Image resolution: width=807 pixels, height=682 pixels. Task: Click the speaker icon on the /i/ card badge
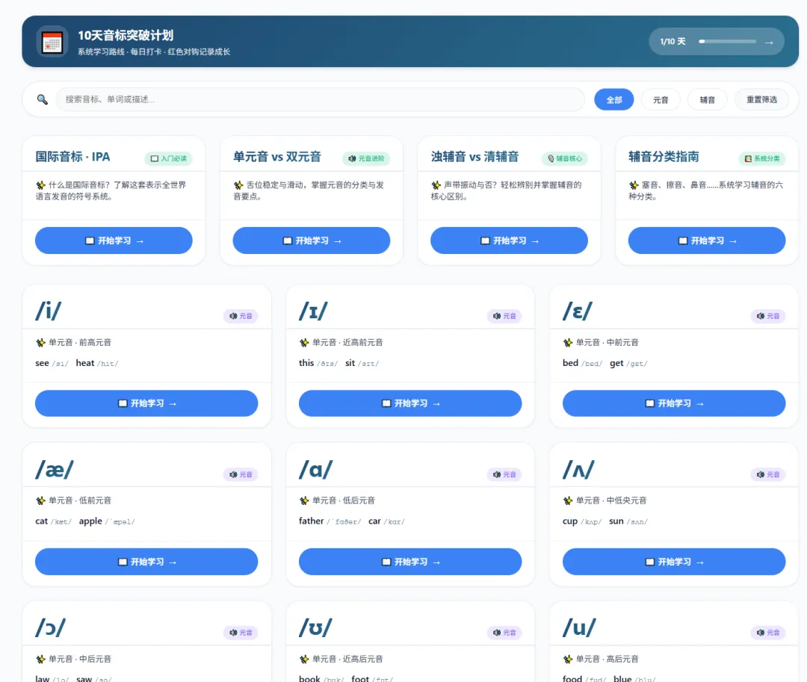click(235, 315)
